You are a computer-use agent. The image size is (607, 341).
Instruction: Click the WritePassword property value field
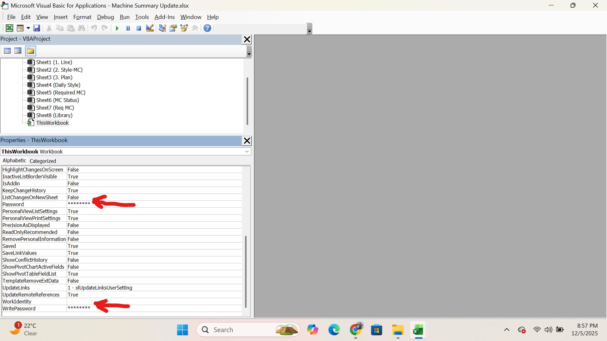[x=154, y=308]
